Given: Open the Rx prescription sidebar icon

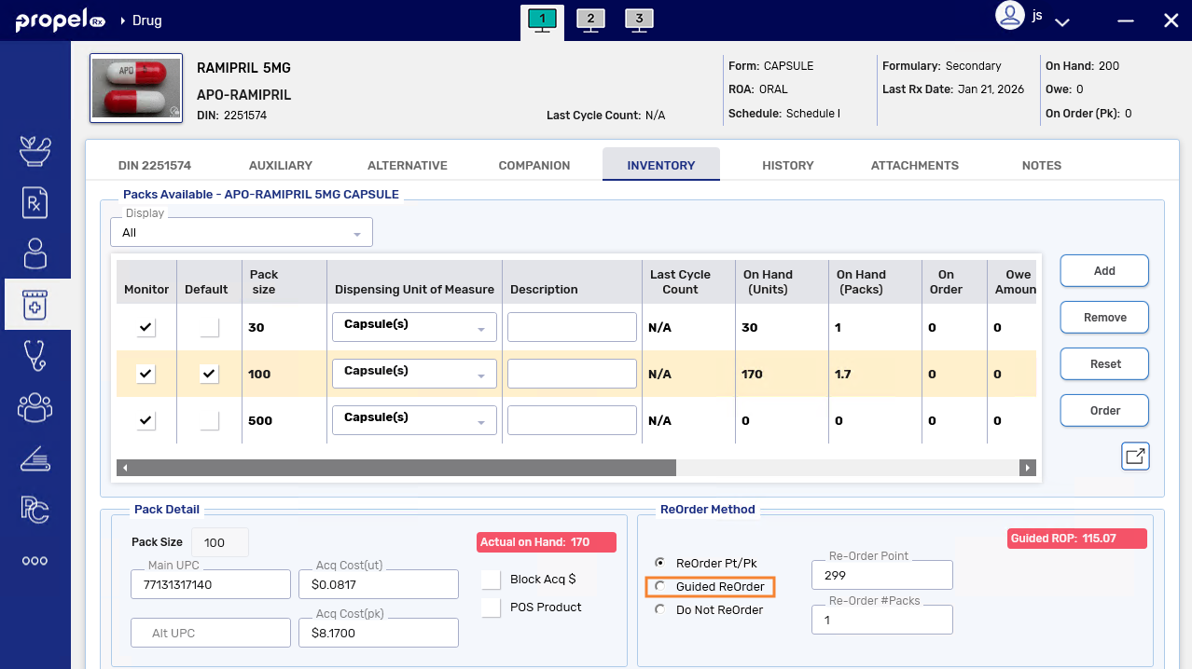Looking at the screenshot, I should coord(35,202).
